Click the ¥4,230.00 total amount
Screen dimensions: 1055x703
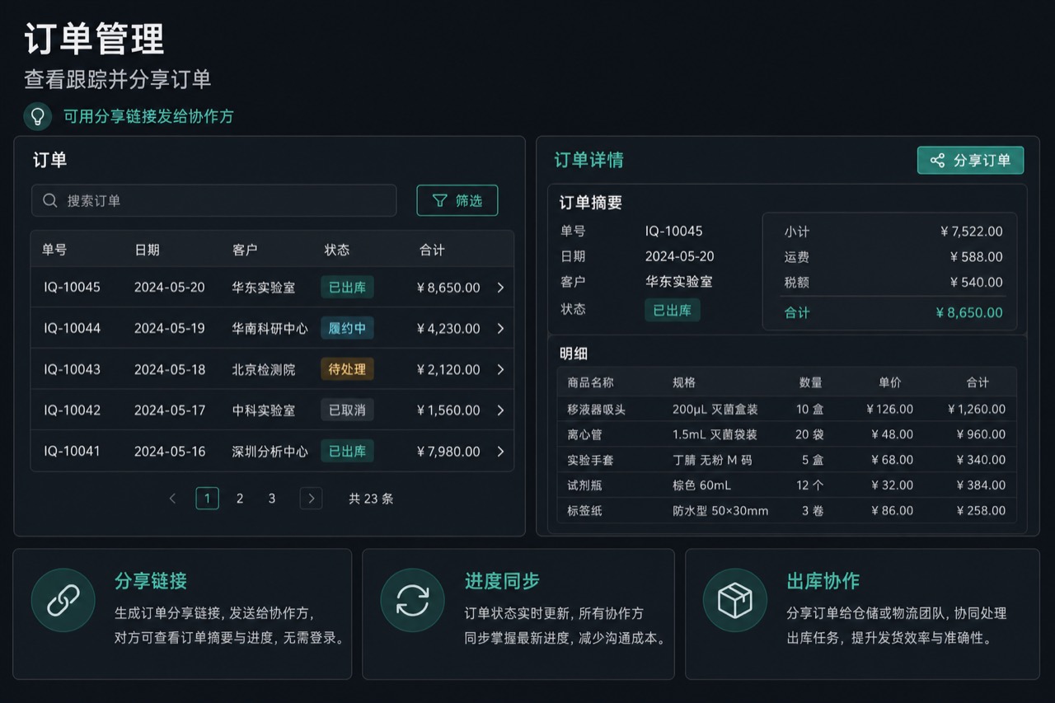tap(448, 328)
